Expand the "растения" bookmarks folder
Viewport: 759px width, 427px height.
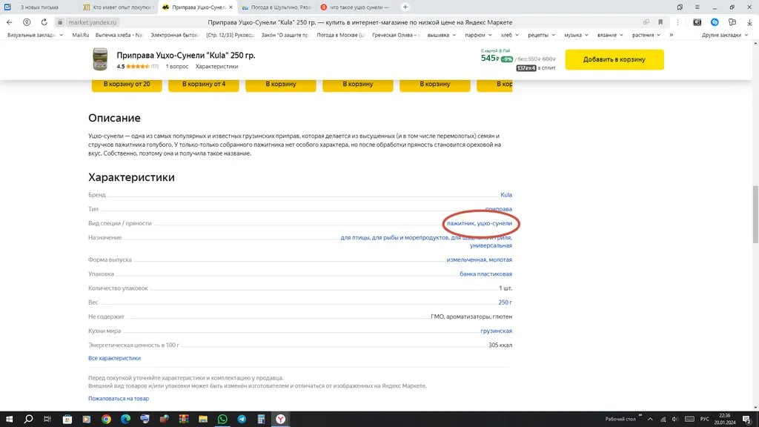click(646, 35)
